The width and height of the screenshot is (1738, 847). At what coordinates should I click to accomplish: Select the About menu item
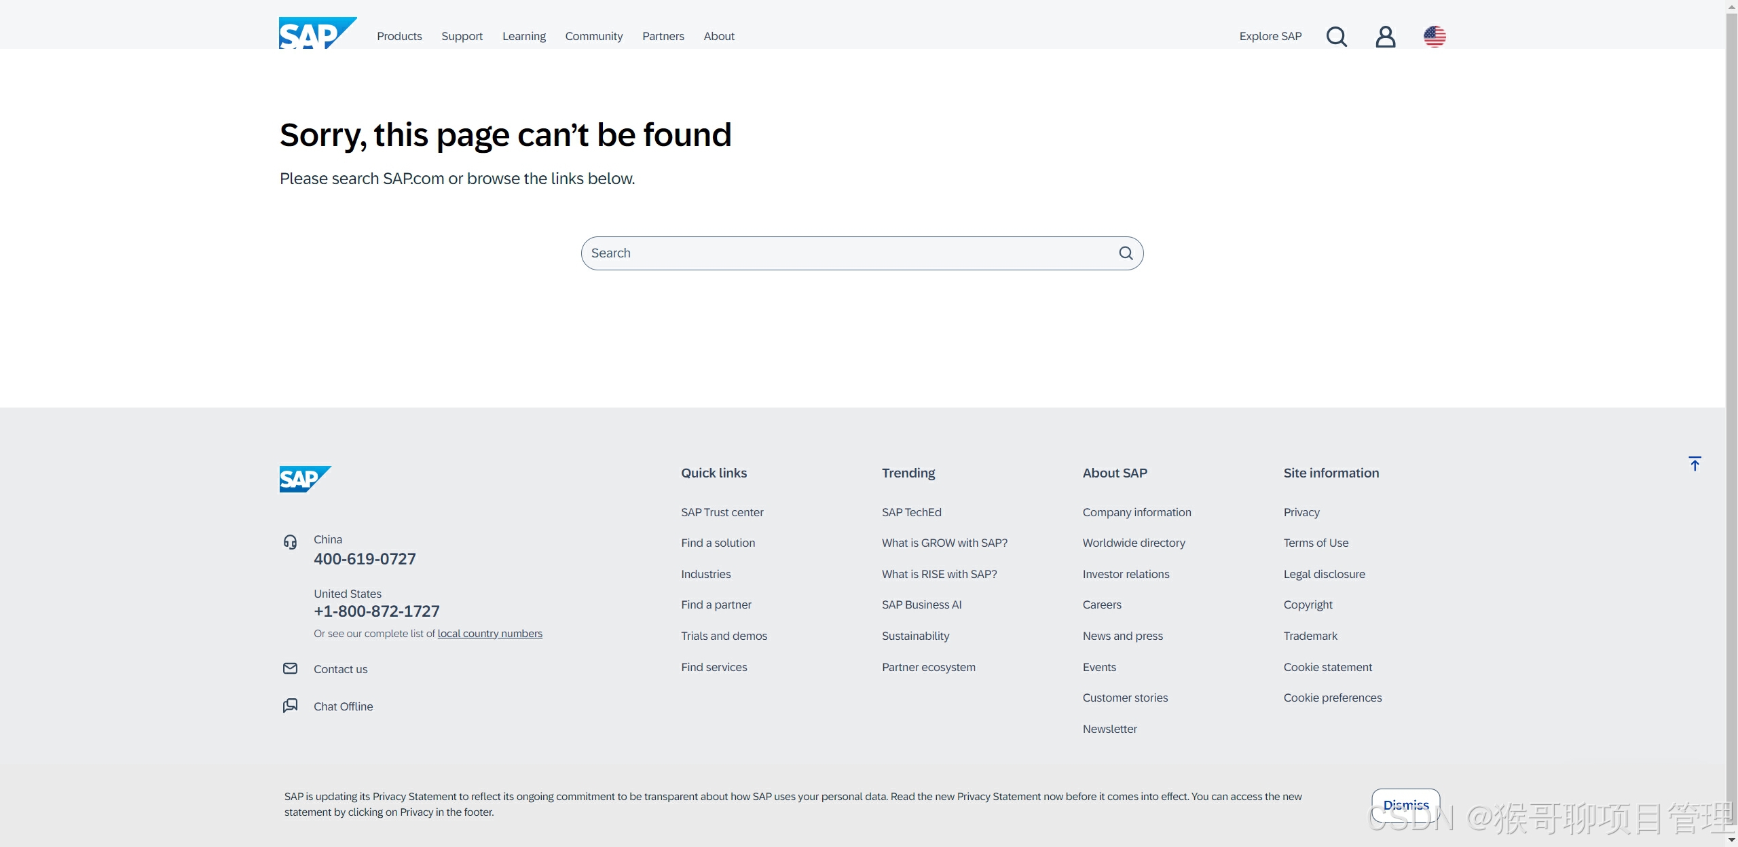(718, 36)
